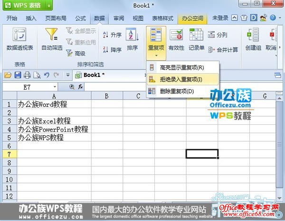Click the vertical scrollbar up arrow
The width and height of the screenshot is (285, 221).
(279, 98)
